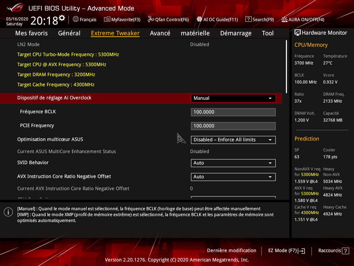Open Qfan Control fan icon
354x266 pixels.
pyautogui.click(x=151, y=19)
